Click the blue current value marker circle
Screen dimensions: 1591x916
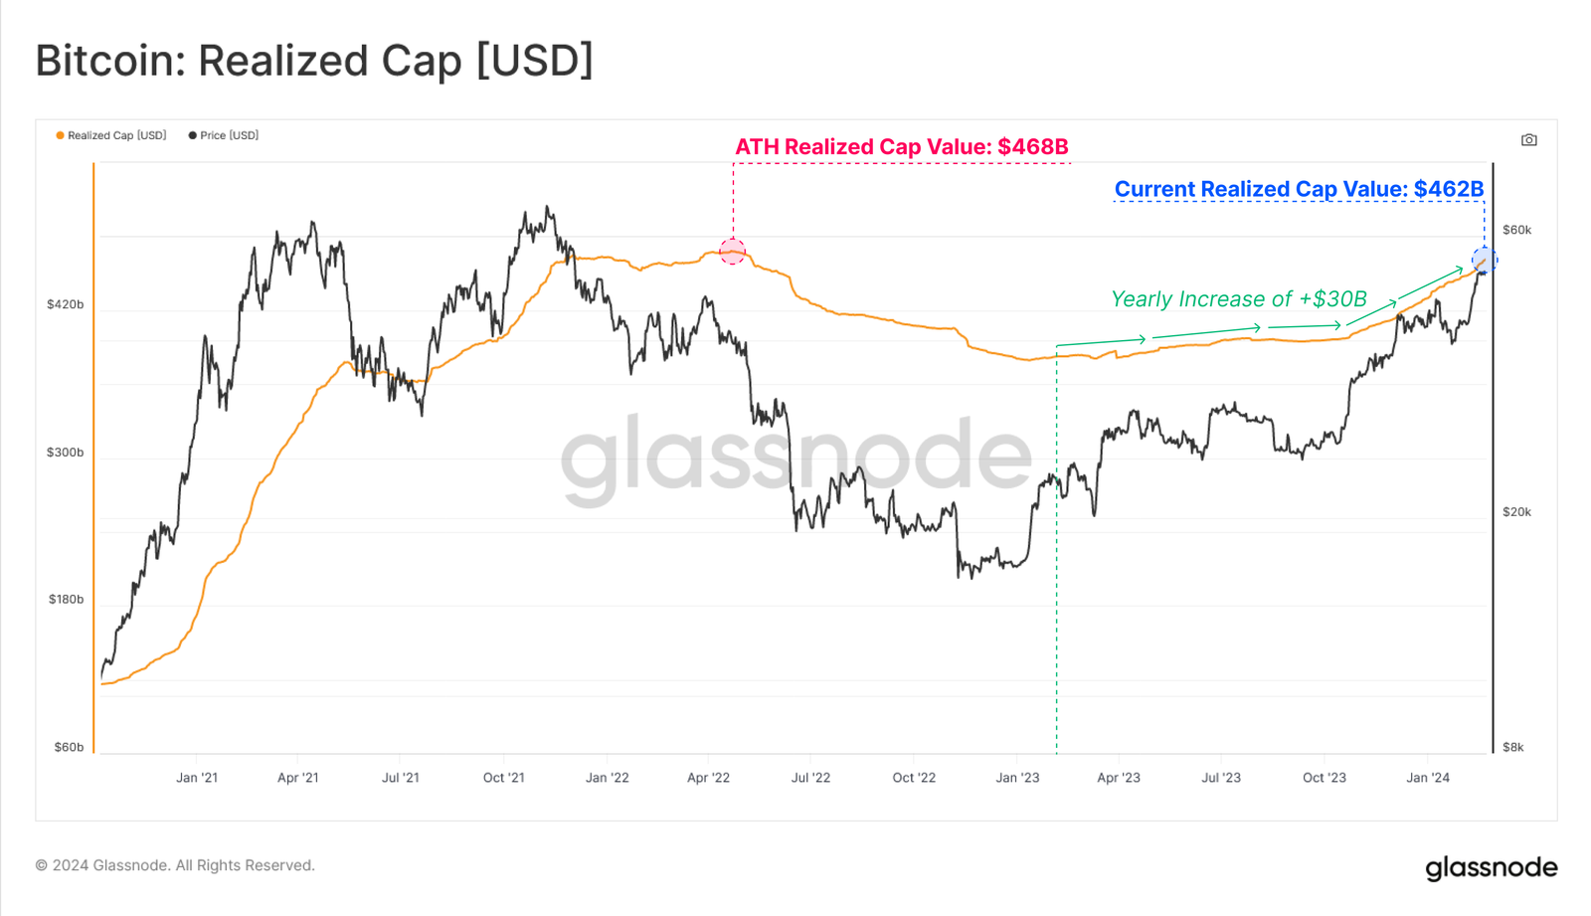tap(1484, 261)
